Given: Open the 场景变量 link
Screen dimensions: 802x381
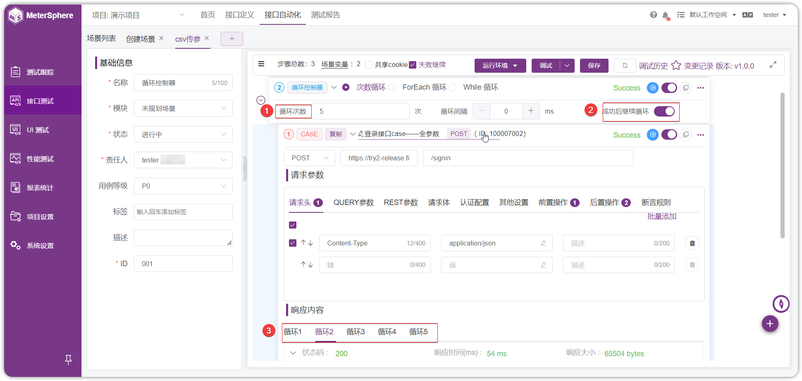Looking at the screenshot, I should (334, 64).
